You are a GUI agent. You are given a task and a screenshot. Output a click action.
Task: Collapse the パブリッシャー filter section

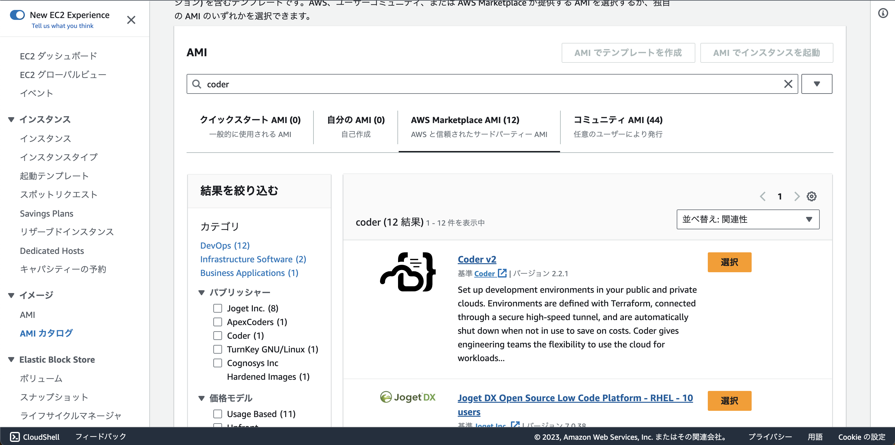pos(202,292)
